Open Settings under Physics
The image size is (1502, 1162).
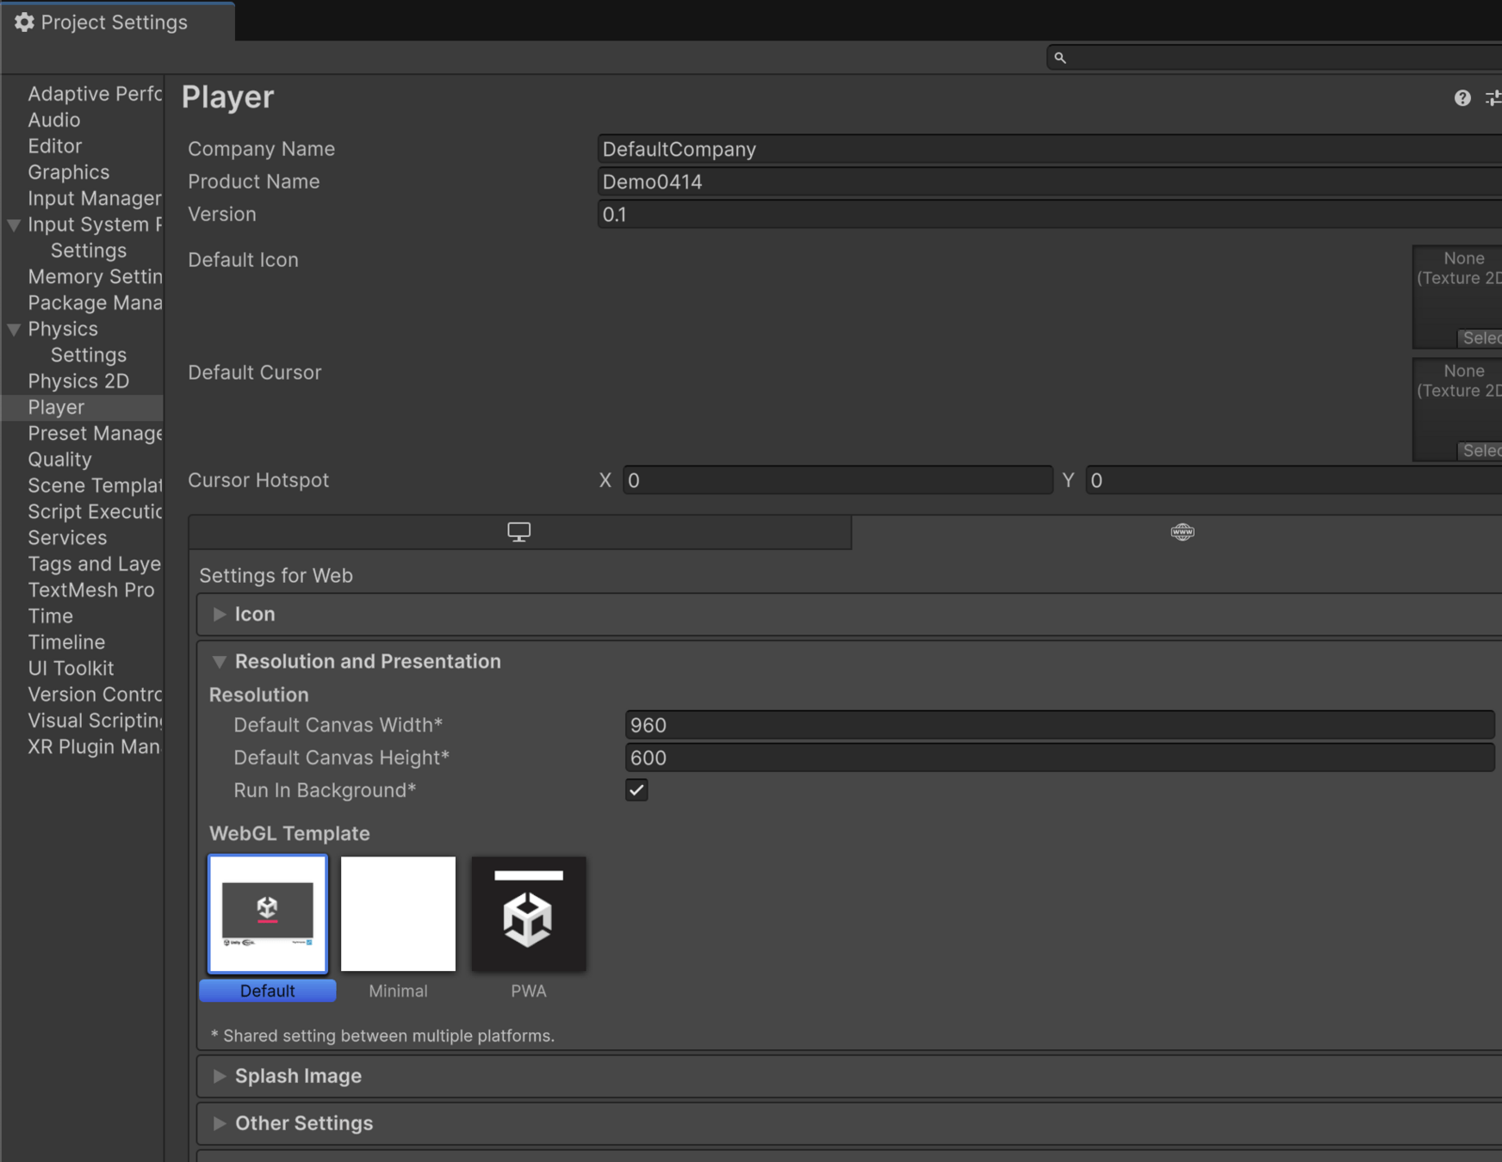(89, 355)
